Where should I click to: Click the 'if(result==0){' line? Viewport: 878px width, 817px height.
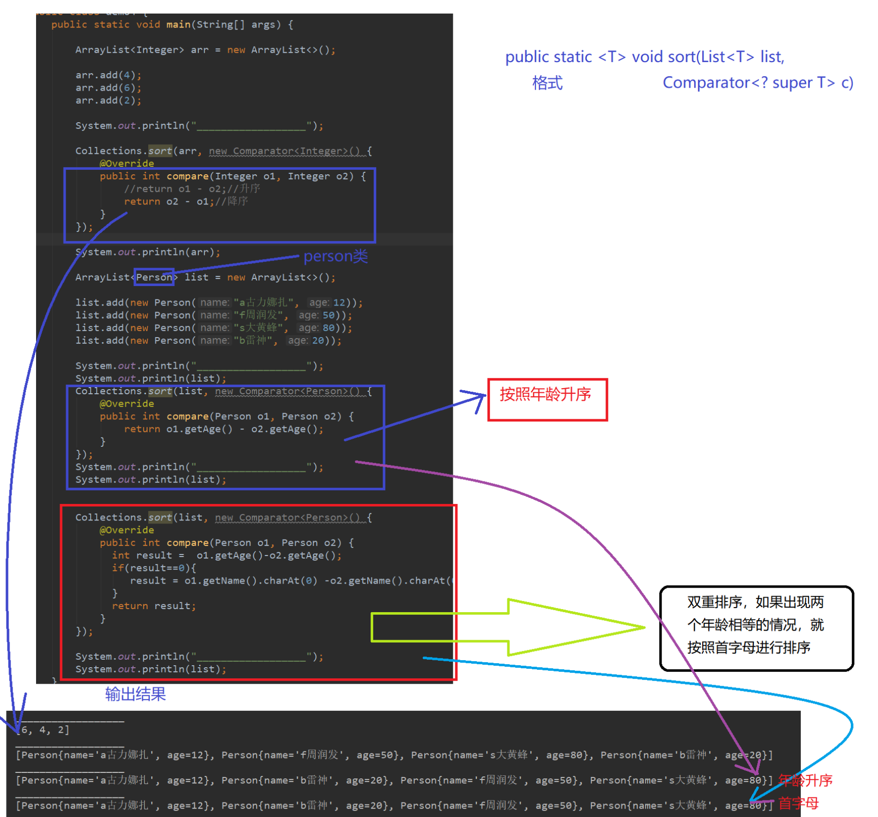click(154, 568)
